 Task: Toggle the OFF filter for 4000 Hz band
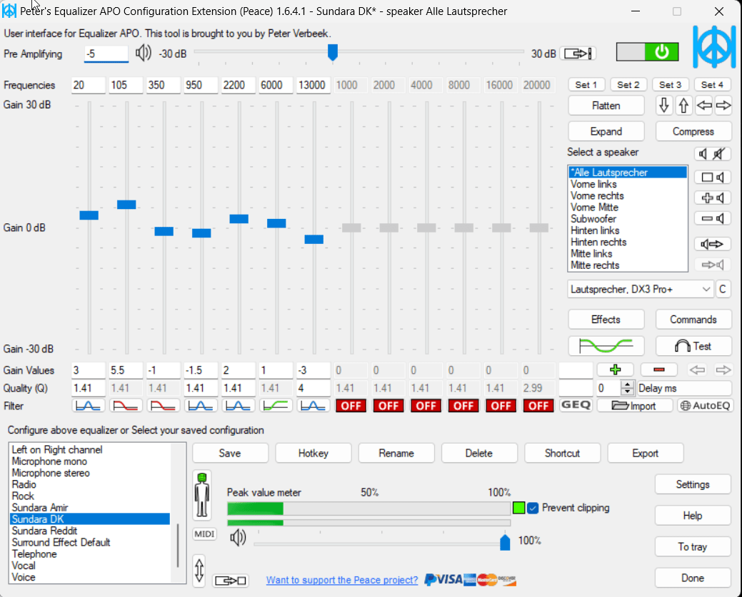(426, 406)
